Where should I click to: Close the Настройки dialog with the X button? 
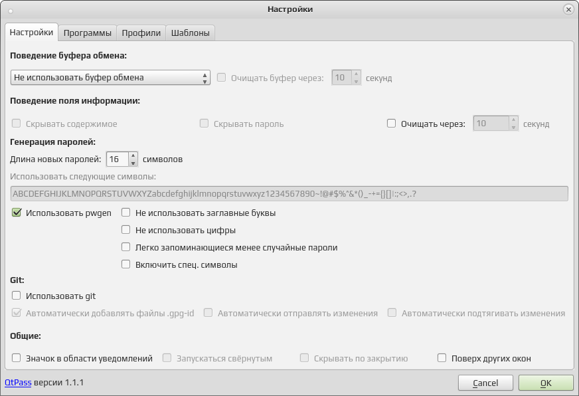[568, 9]
